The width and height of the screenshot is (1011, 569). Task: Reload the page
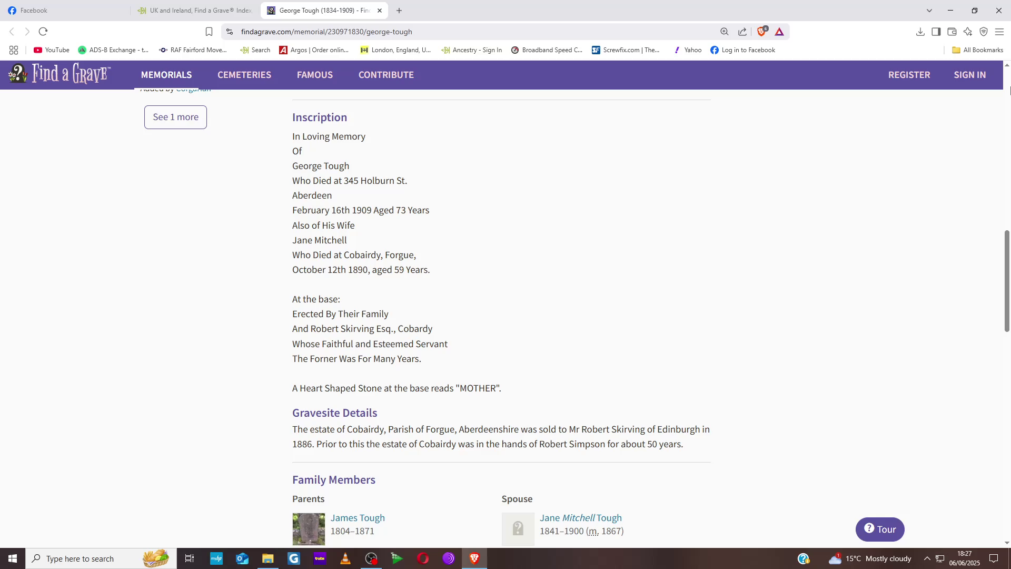(x=43, y=32)
